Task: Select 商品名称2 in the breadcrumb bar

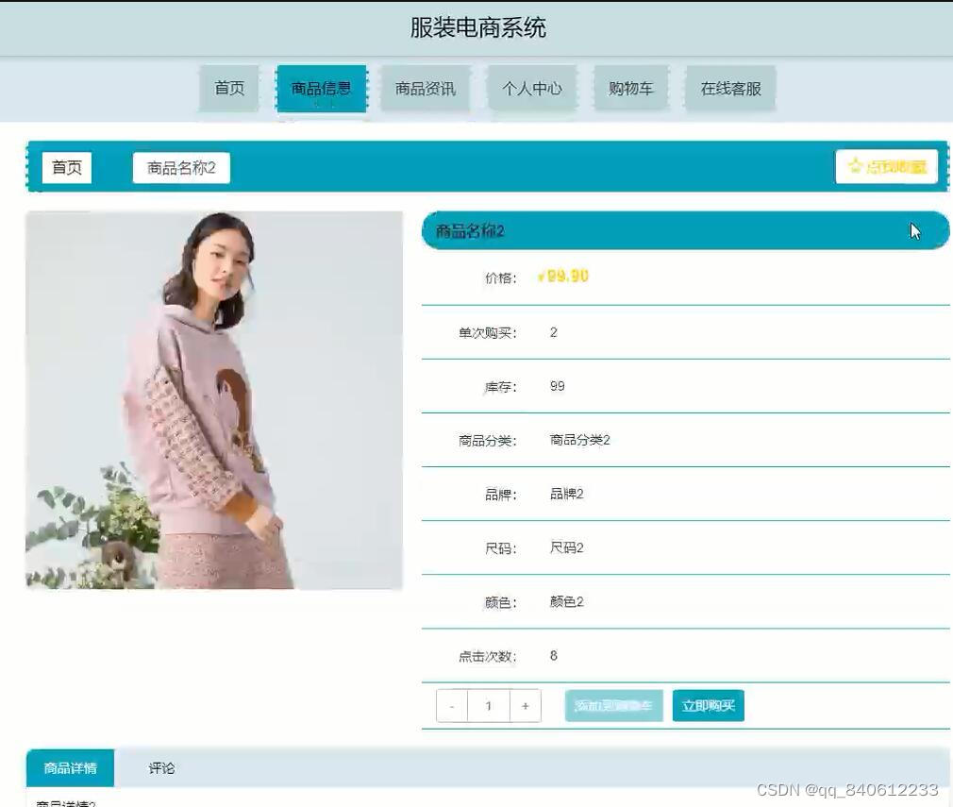Action: point(180,167)
